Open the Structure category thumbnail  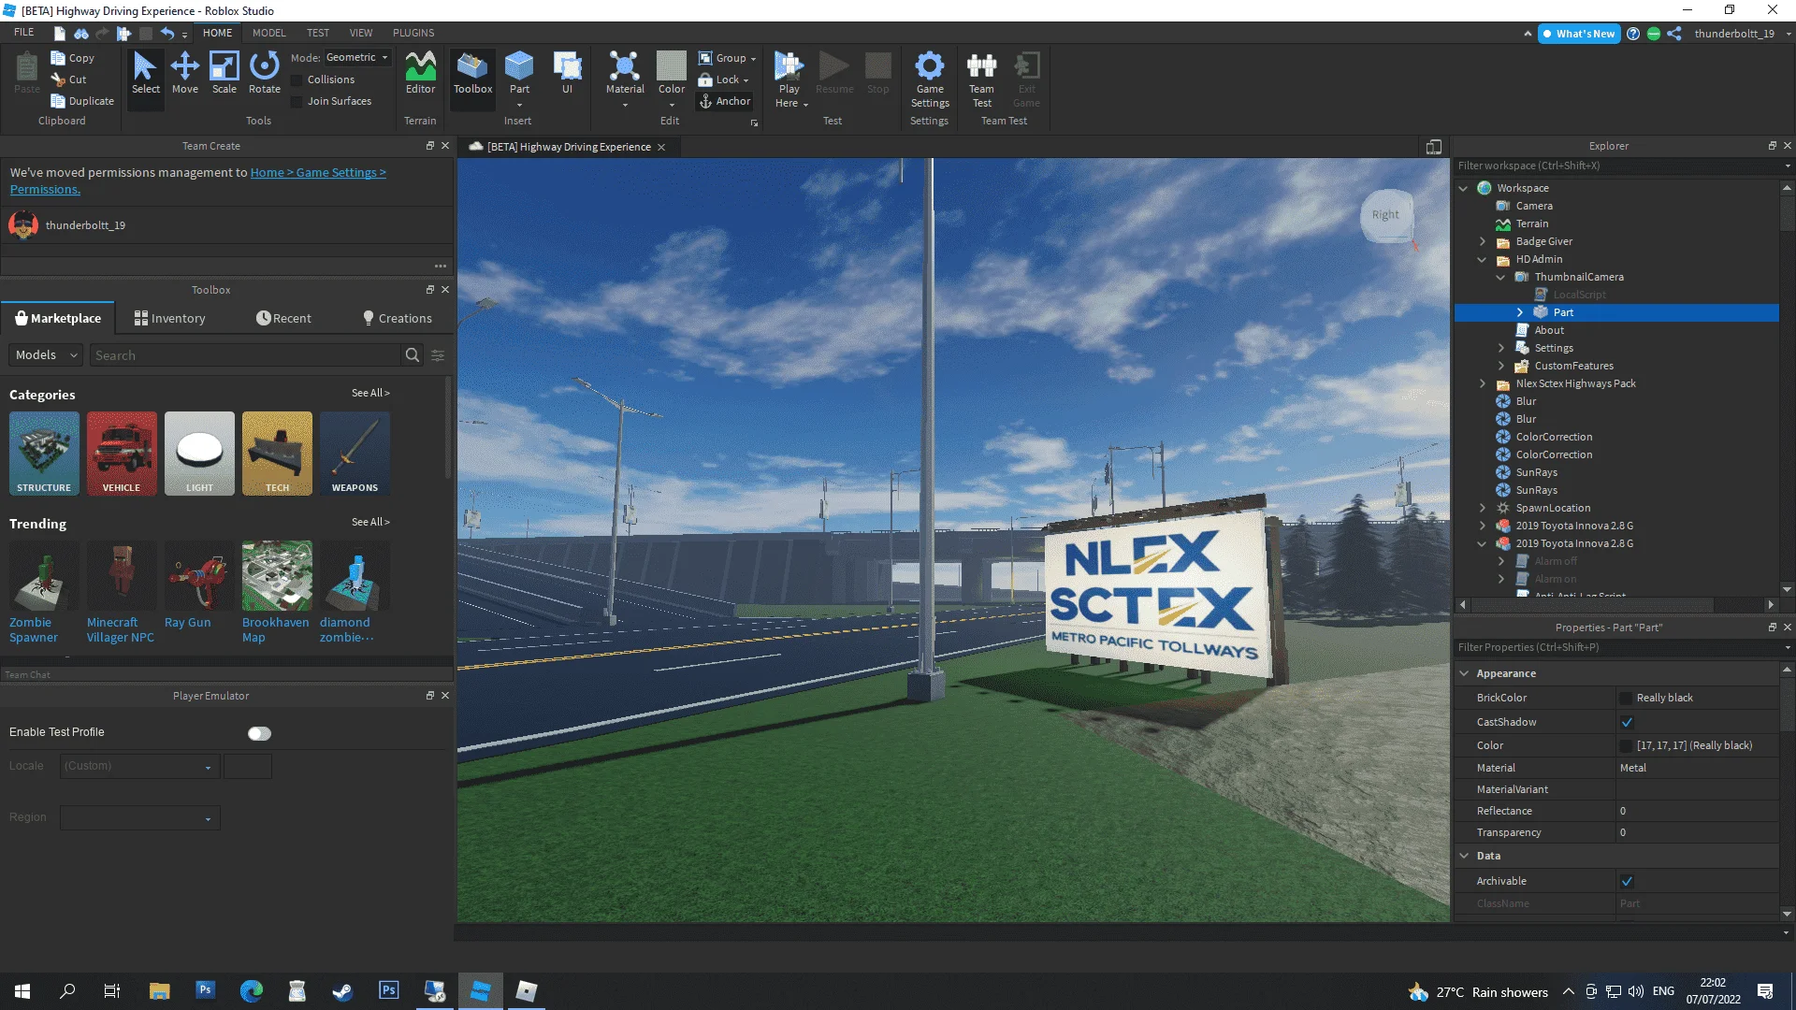pyautogui.click(x=44, y=454)
